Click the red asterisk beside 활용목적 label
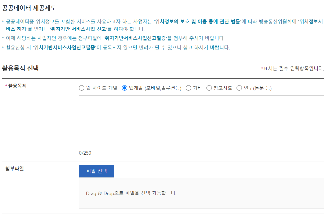The image size is (327, 216). (x=6, y=86)
